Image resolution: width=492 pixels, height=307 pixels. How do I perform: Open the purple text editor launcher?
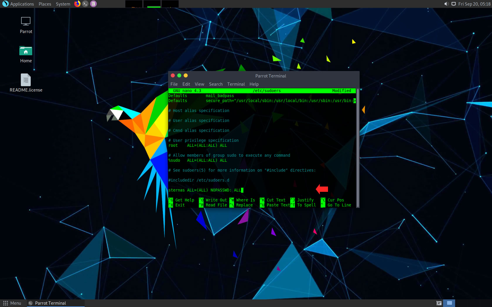93,4
